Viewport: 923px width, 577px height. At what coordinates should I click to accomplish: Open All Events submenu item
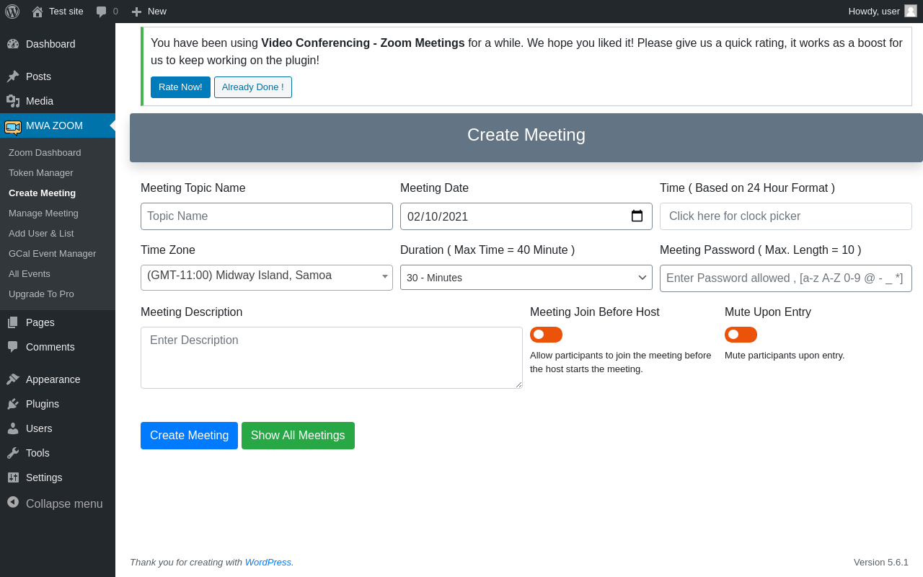pos(30,274)
